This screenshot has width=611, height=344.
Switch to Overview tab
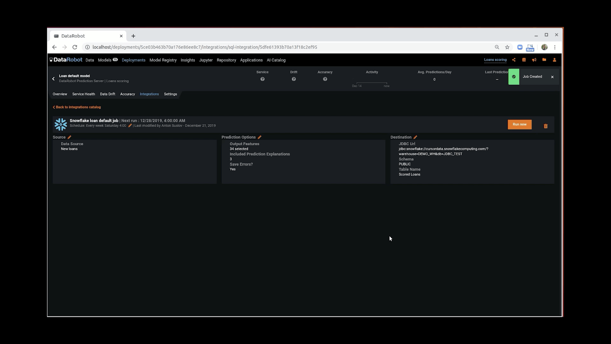60,94
